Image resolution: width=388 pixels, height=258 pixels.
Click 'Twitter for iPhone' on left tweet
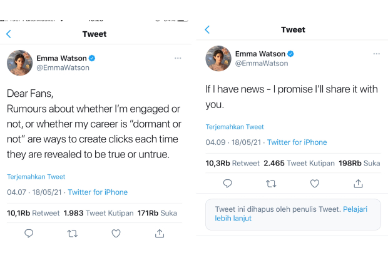98,192
